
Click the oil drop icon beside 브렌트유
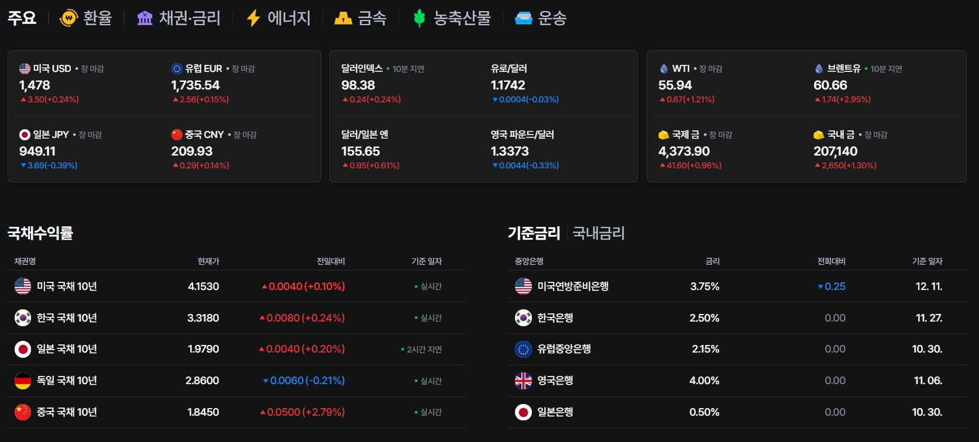pyautogui.click(x=819, y=68)
